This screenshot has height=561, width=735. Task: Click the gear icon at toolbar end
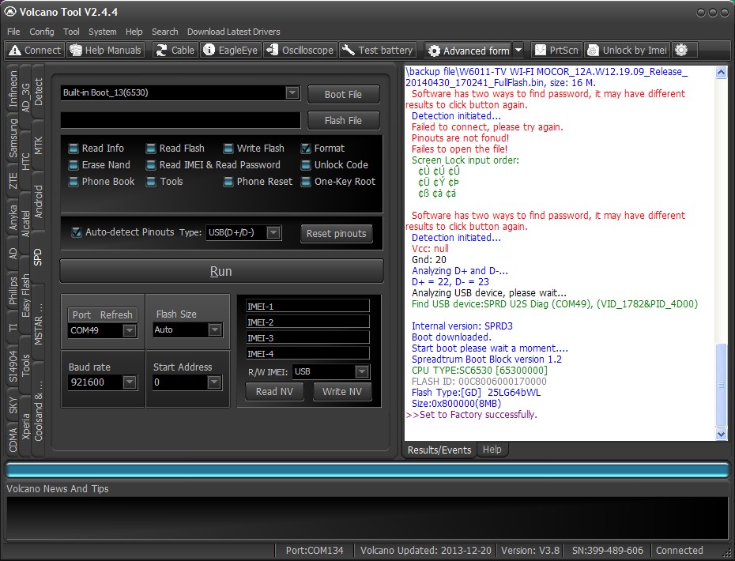click(x=681, y=50)
